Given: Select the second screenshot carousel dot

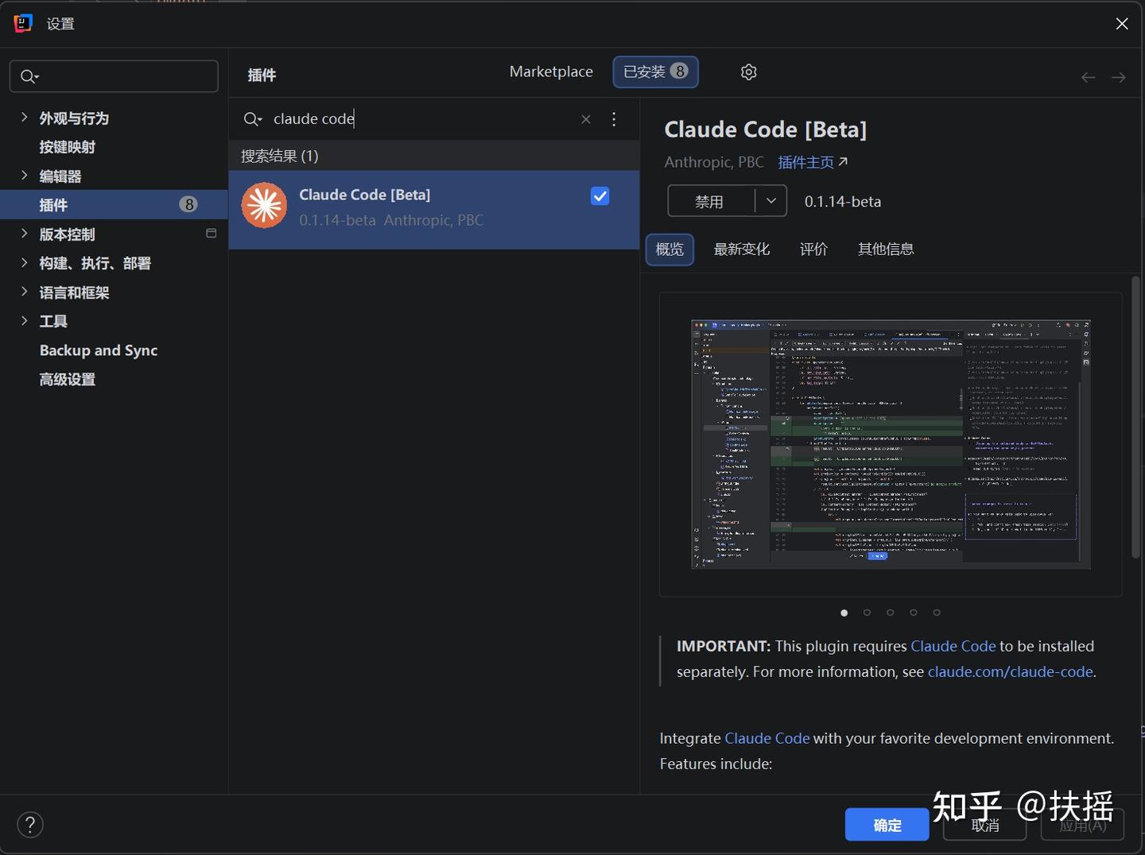Looking at the screenshot, I should [867, 613].
